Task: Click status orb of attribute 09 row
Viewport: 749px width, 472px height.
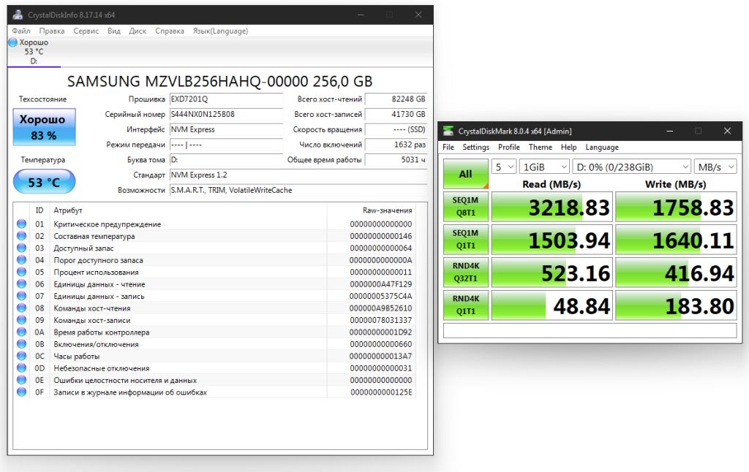Action: [x=21, y=320]
